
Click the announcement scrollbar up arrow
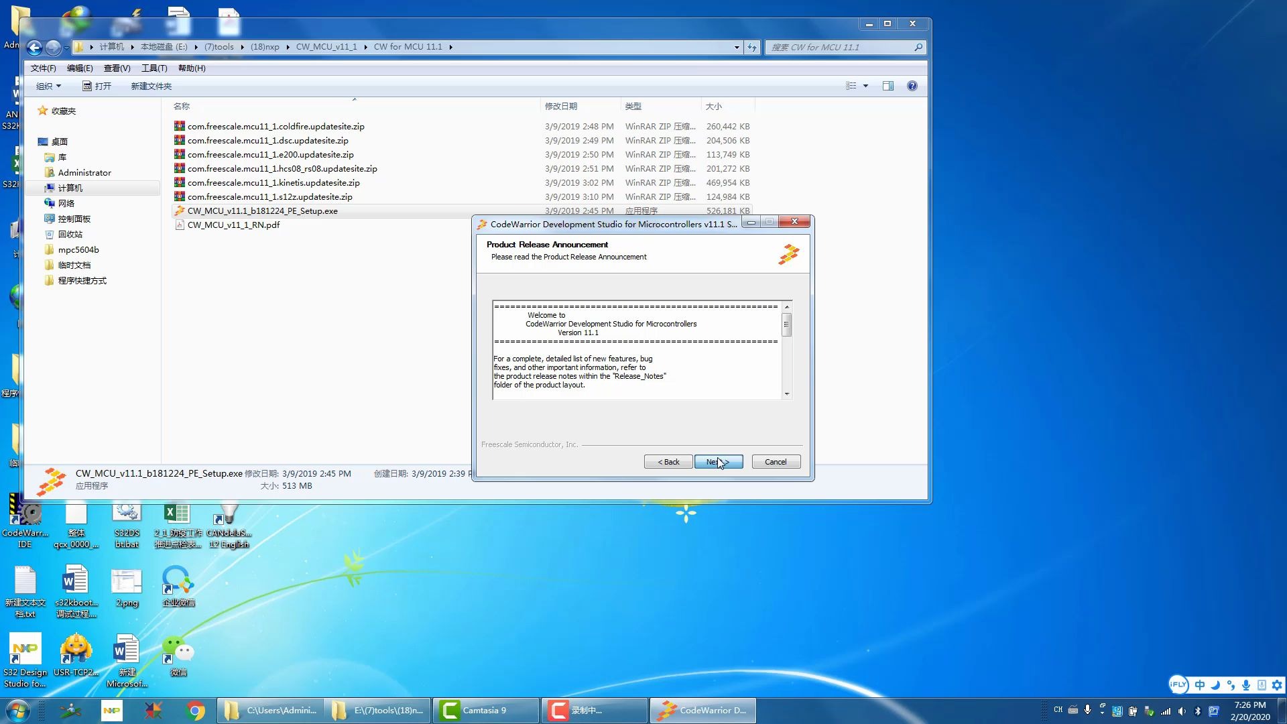click(787, 307)
